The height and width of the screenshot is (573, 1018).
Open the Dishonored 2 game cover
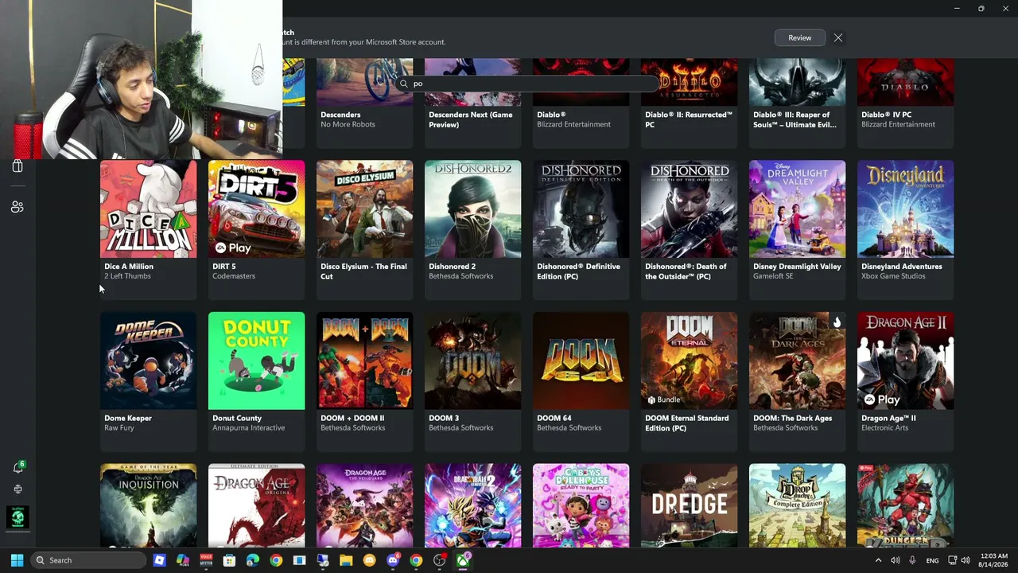(x=472, y=209)
